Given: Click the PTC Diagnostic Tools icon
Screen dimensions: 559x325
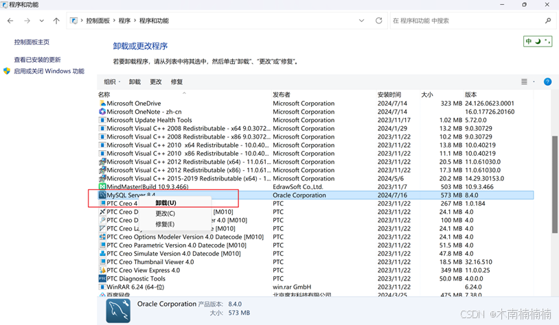Looking at the screenshot, I should pyautogui.click(x=102, y=278).
